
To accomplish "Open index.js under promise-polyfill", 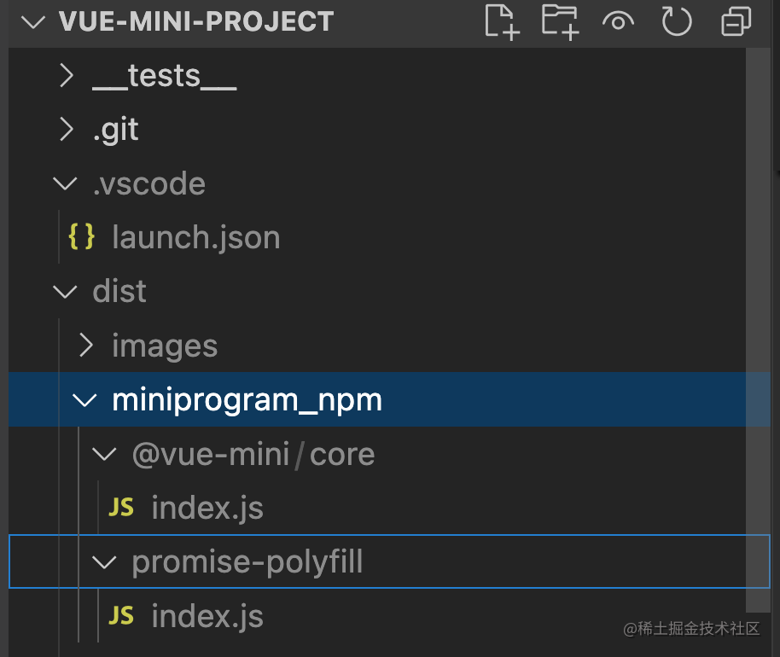I will [389, 616].
